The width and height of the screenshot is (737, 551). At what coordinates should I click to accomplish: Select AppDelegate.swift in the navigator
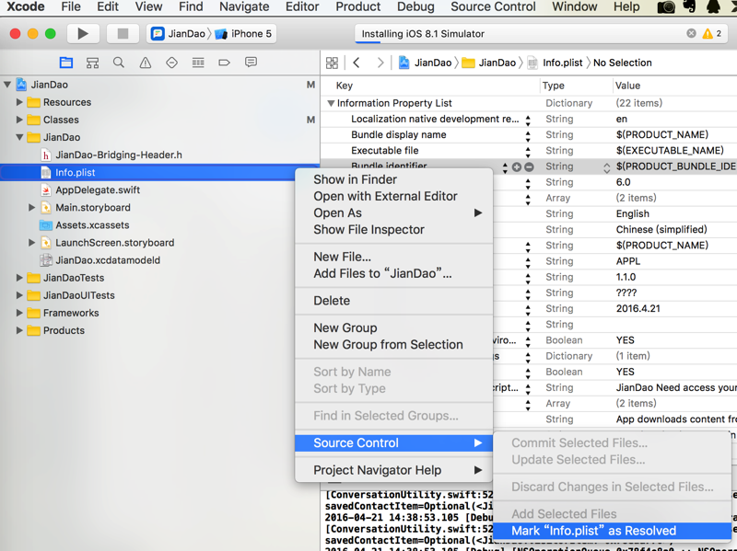[x=98, y=190]
